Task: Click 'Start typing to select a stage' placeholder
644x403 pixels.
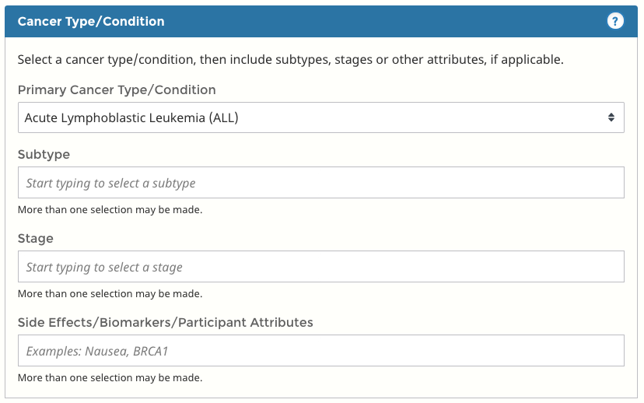Action: (x=104, y=268)
